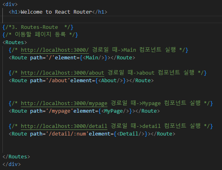Click the '이동할 페이지 등록' comment line

pyautogui.click(x=40, y=34)
